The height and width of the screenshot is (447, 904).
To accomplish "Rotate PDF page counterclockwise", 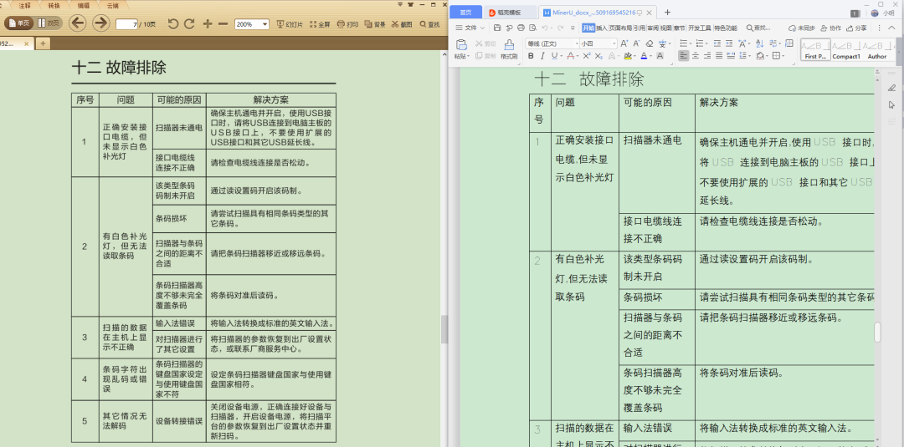I will pyautogui.click(x=173, y=24).
